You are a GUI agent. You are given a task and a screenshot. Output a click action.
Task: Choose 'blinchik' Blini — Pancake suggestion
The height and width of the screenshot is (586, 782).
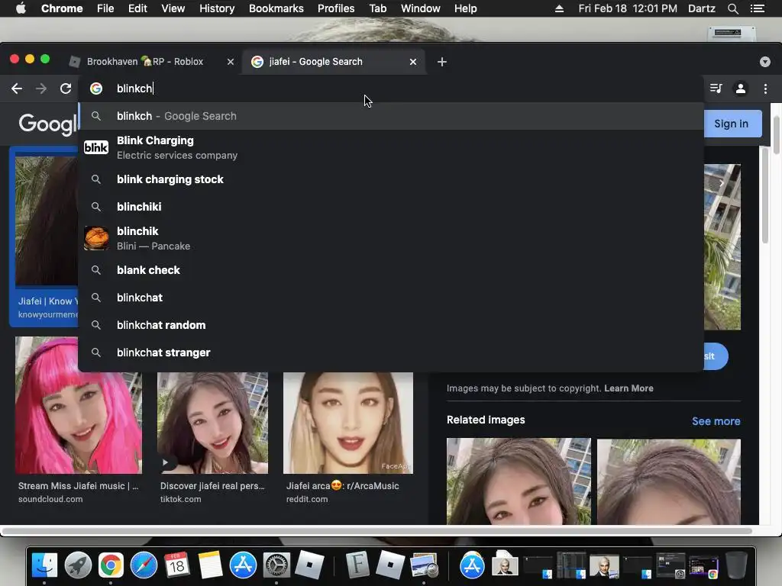391,238
